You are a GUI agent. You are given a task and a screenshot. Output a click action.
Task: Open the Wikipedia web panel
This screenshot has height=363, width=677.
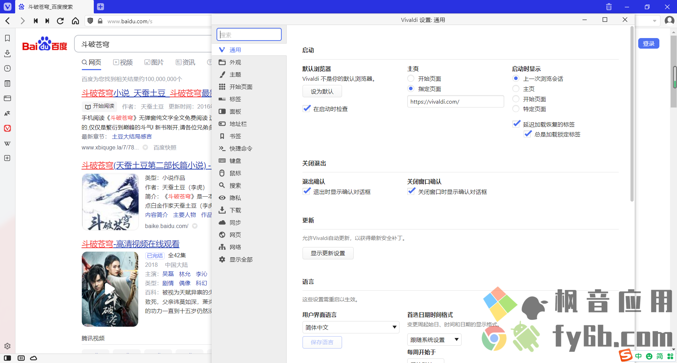(x=7, y=143)
